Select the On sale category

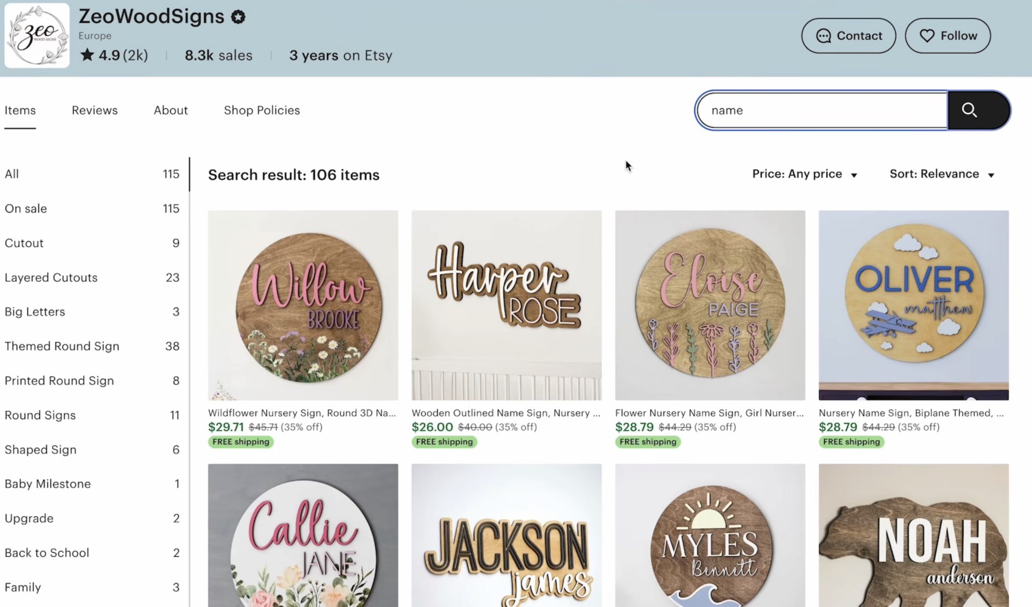[26, 208]
